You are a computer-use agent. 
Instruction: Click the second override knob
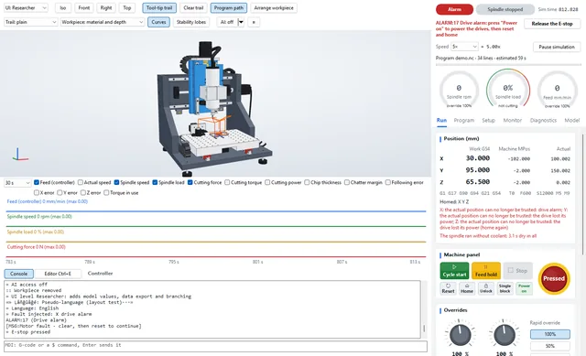505,335
